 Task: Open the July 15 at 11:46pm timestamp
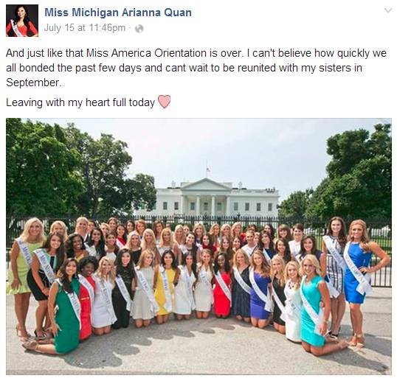point(85,28)
